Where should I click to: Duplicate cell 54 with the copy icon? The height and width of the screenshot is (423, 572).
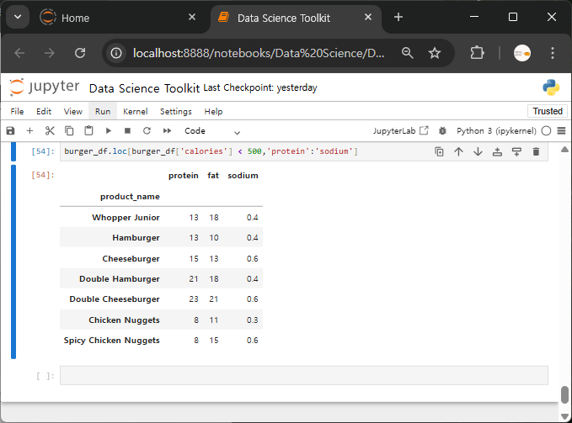[x=439, y=151]
